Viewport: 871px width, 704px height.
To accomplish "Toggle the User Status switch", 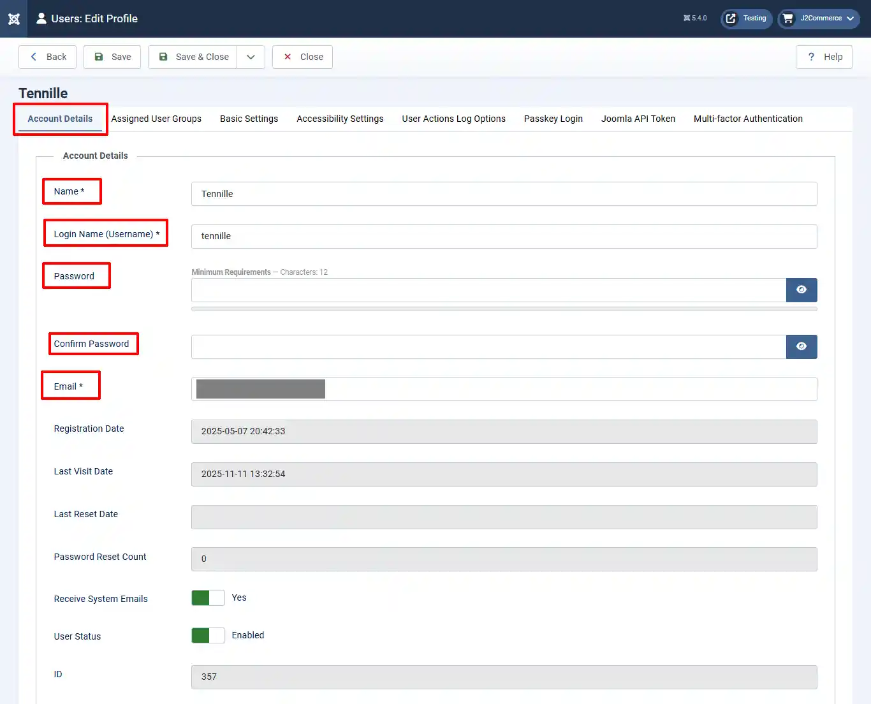I will (x=208, y=635).
